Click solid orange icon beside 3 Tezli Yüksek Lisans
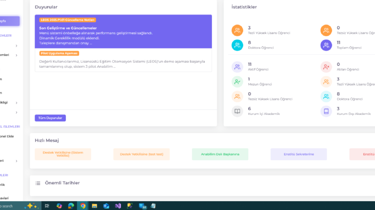The image size is (375, 210). click(x=237, y=30)
